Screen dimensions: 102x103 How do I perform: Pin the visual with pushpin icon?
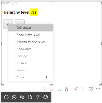pyautogui.click(x=76, y=89)
